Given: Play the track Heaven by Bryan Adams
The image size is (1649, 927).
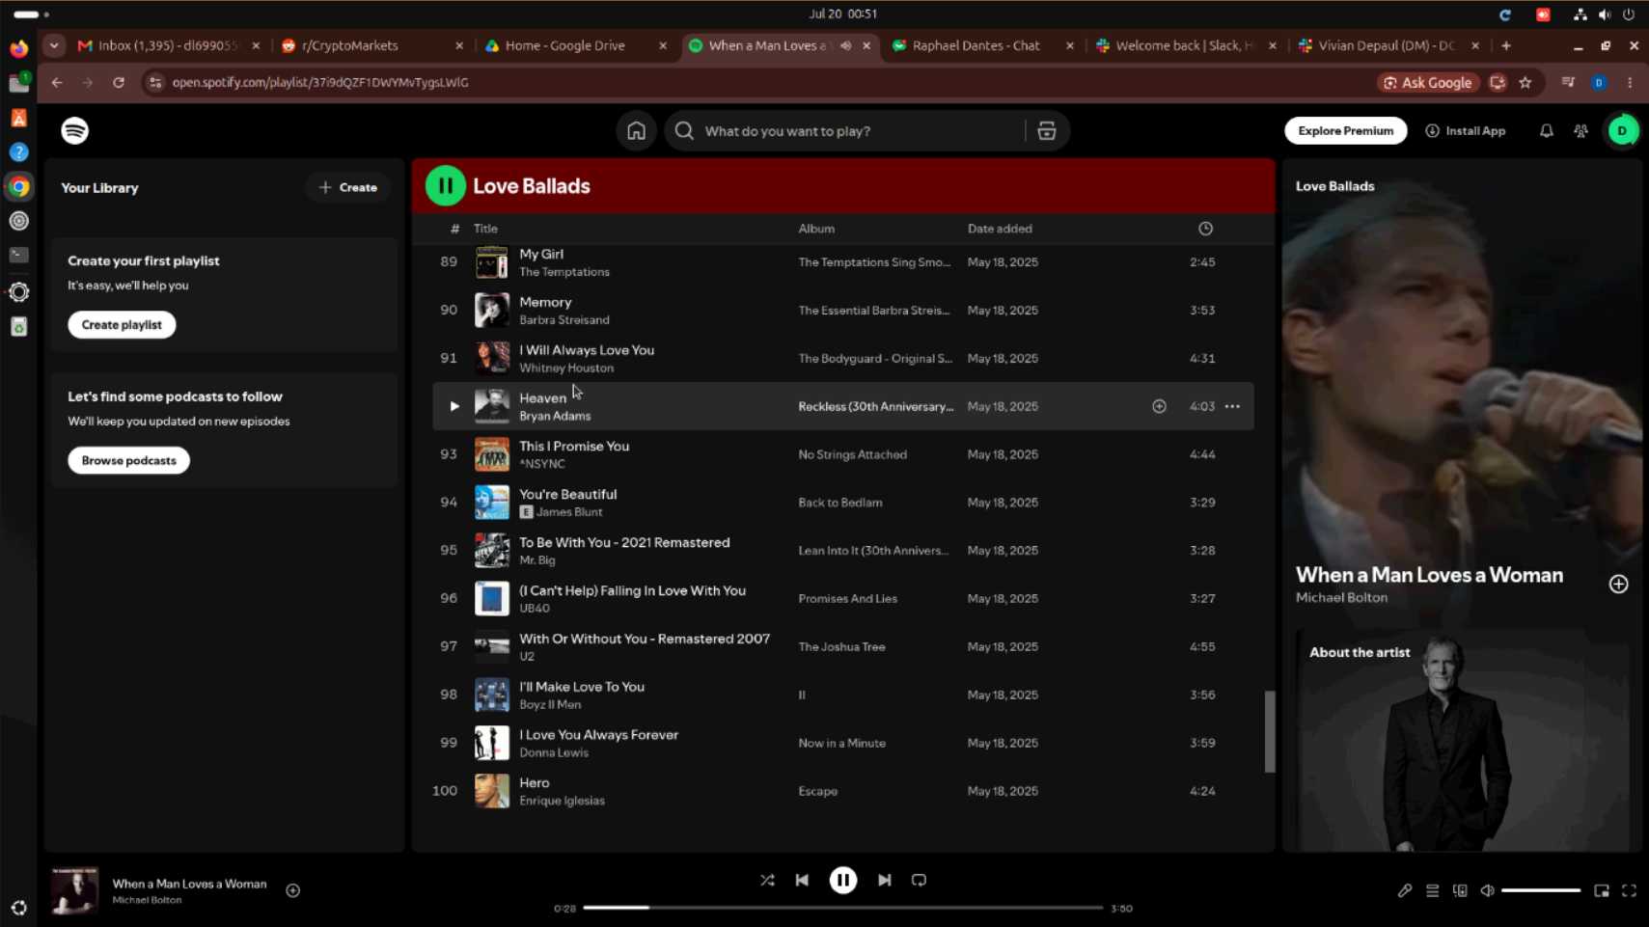Looking at the screenshot, I should click(453, 406).
